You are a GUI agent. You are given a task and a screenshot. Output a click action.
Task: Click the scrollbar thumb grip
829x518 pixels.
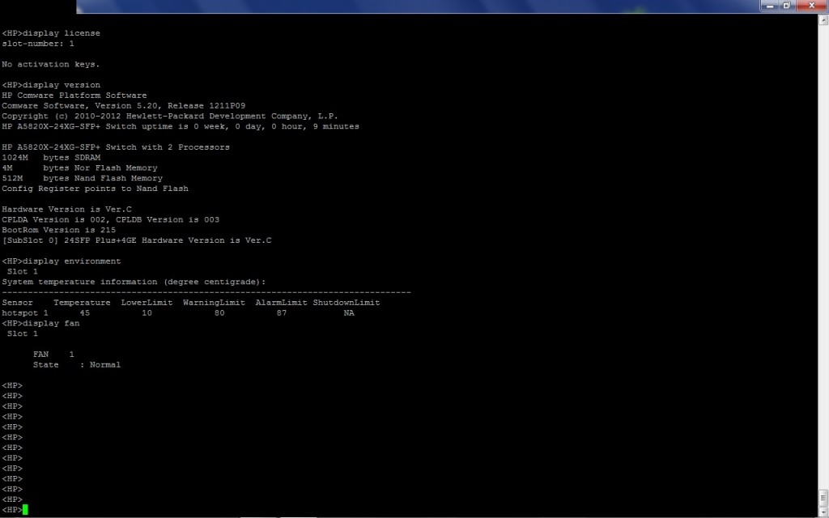[823, 498]
